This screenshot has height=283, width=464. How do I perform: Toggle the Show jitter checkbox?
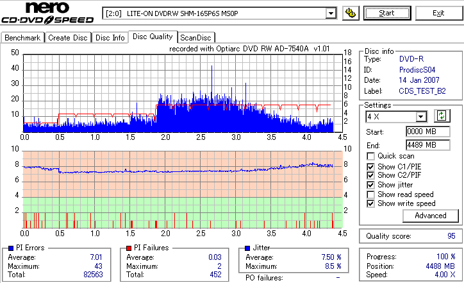click(370, 185)
